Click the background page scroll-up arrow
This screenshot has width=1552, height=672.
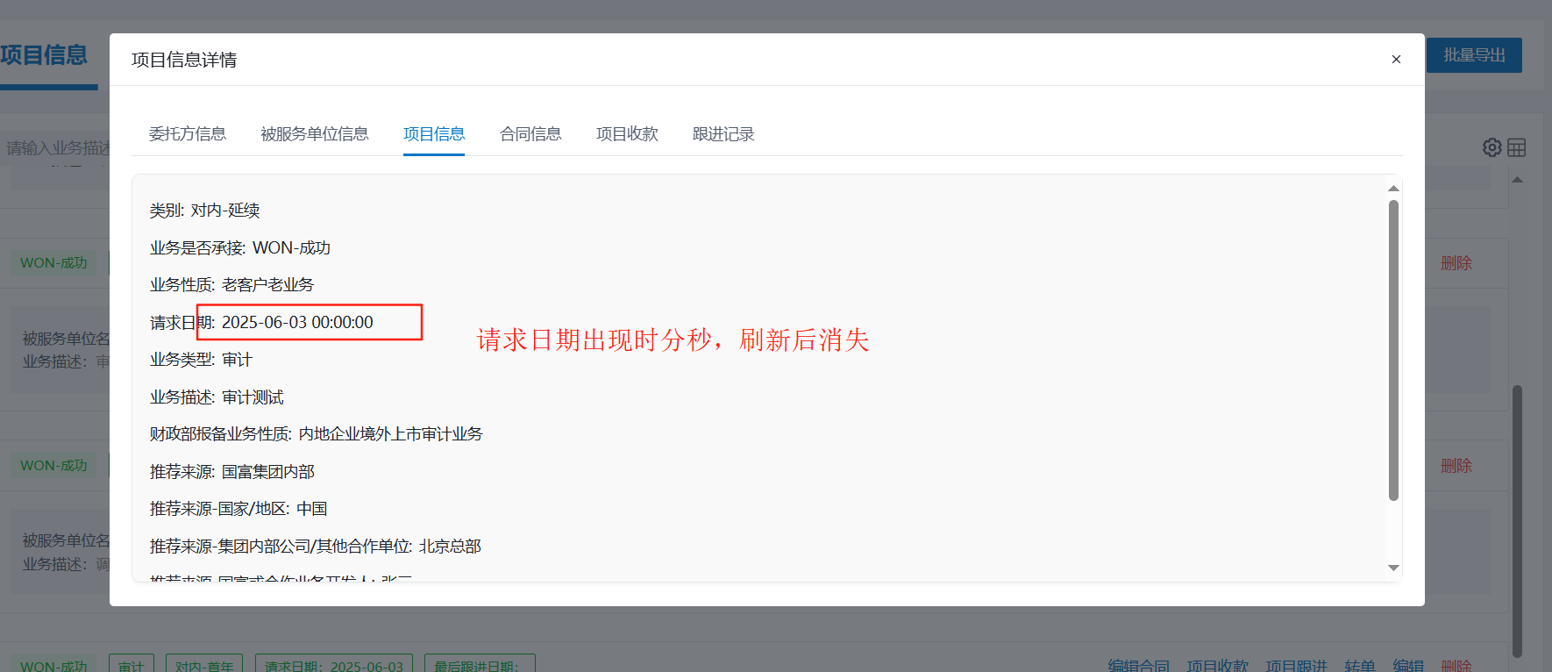coord(1517,180)
